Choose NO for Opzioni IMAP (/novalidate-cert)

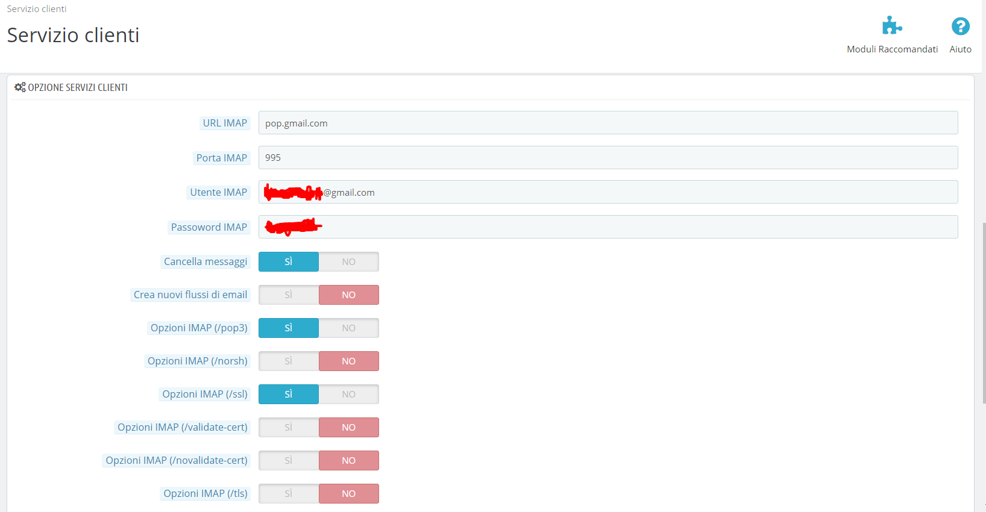click(x=349, y=460)
